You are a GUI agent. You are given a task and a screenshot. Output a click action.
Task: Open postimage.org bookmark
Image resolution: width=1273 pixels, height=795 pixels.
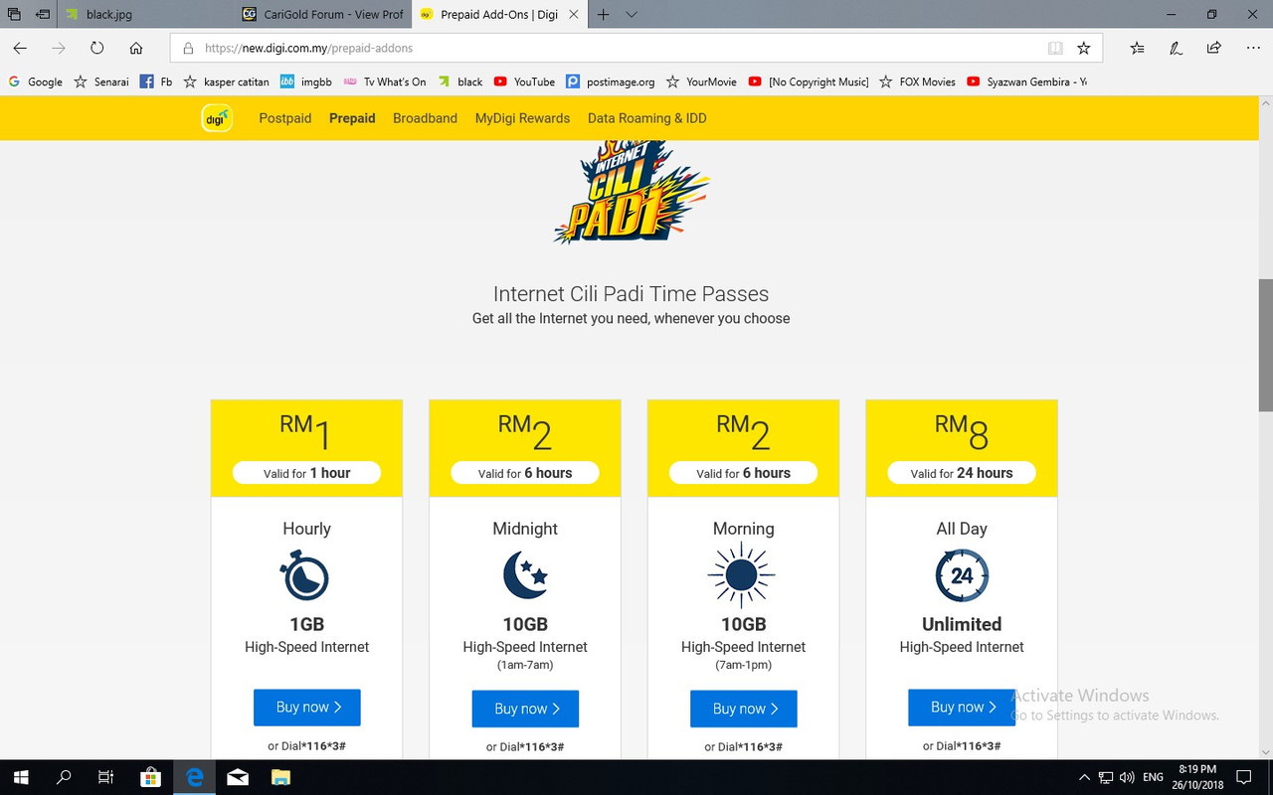click(x=611, y=81)
